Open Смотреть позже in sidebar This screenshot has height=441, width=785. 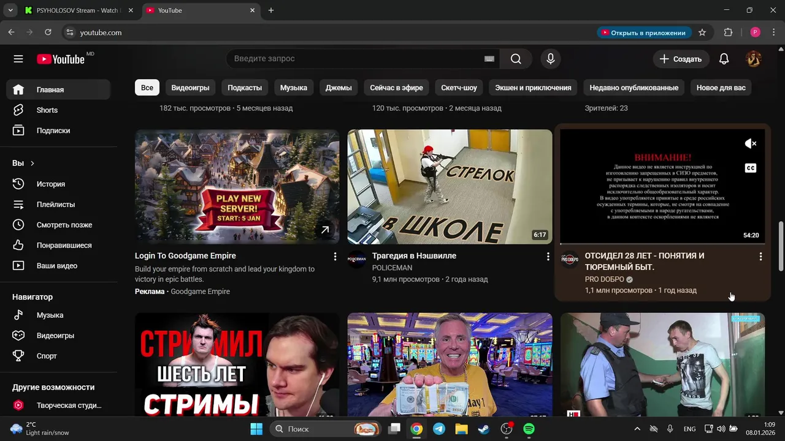tap(58, 225)
